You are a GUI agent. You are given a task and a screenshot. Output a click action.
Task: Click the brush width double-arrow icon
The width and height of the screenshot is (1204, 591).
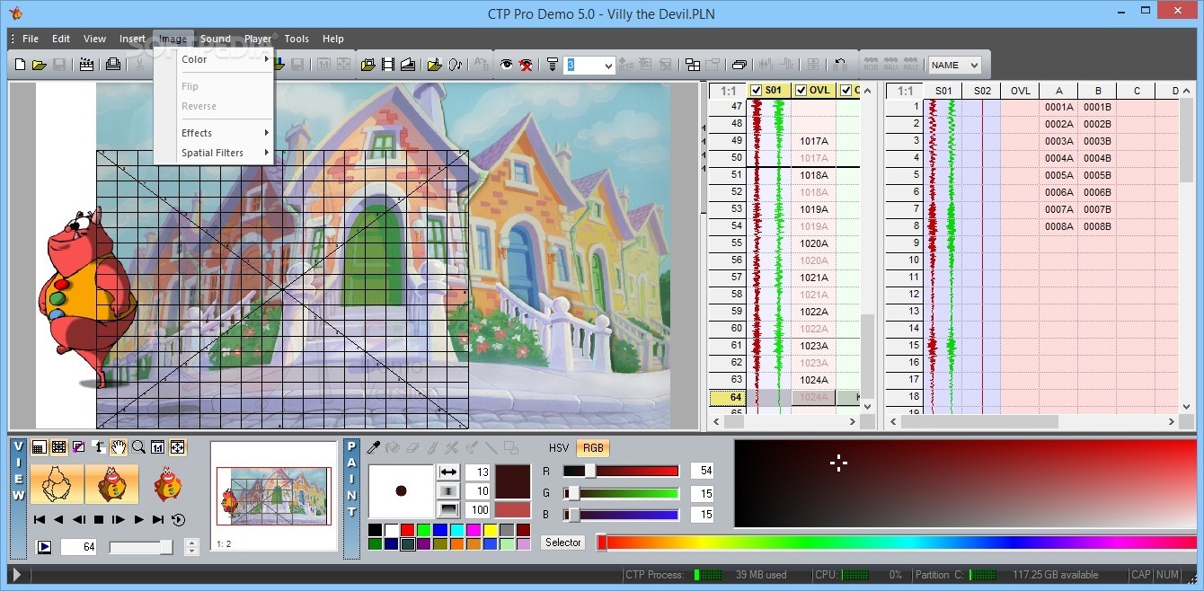448,472
